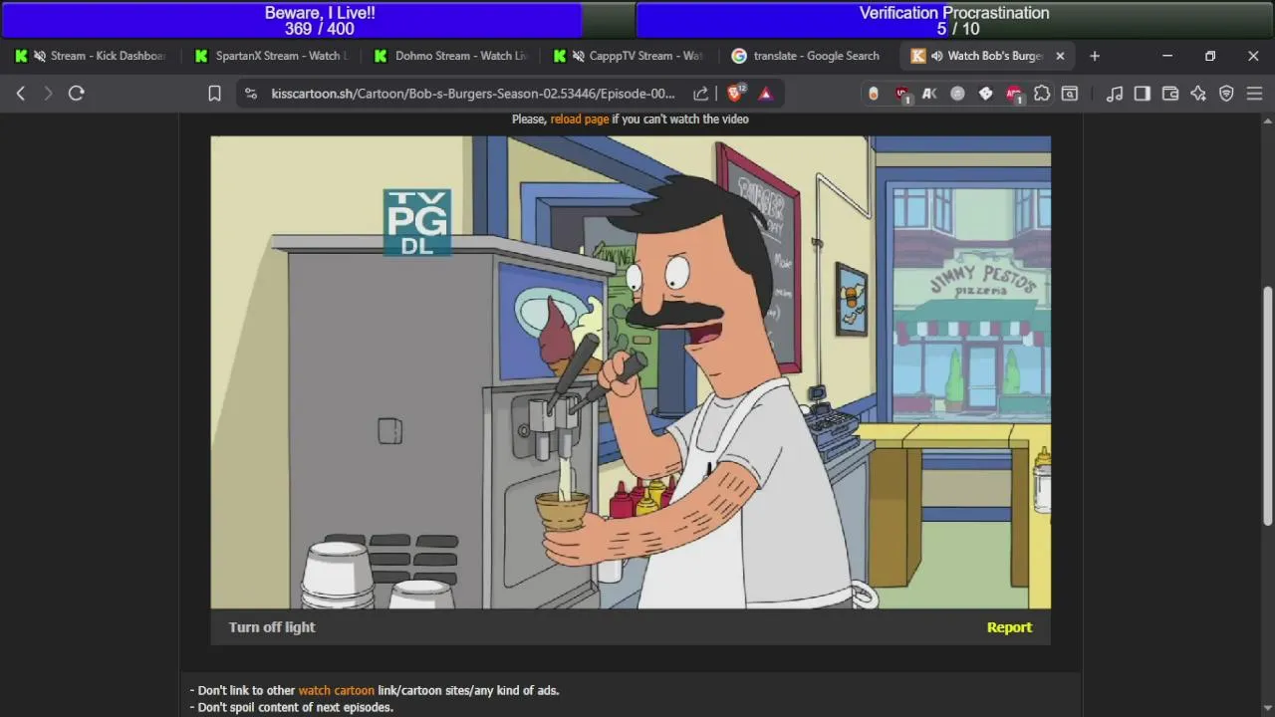The height and width of the screenshot is (717, 1275).
Task: Click the Verification Procrastination progress bar
Action: tap(954, 20)
